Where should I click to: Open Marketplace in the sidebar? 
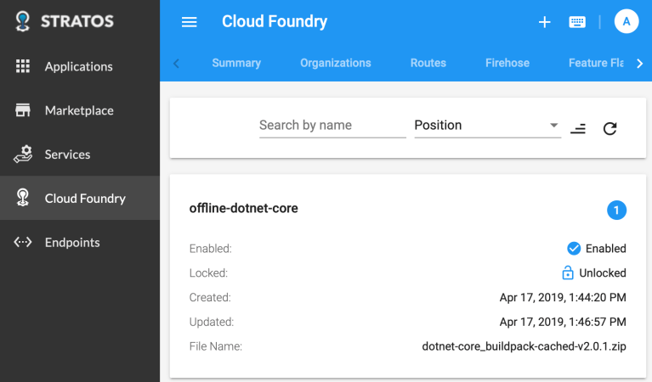pos(80,110)
